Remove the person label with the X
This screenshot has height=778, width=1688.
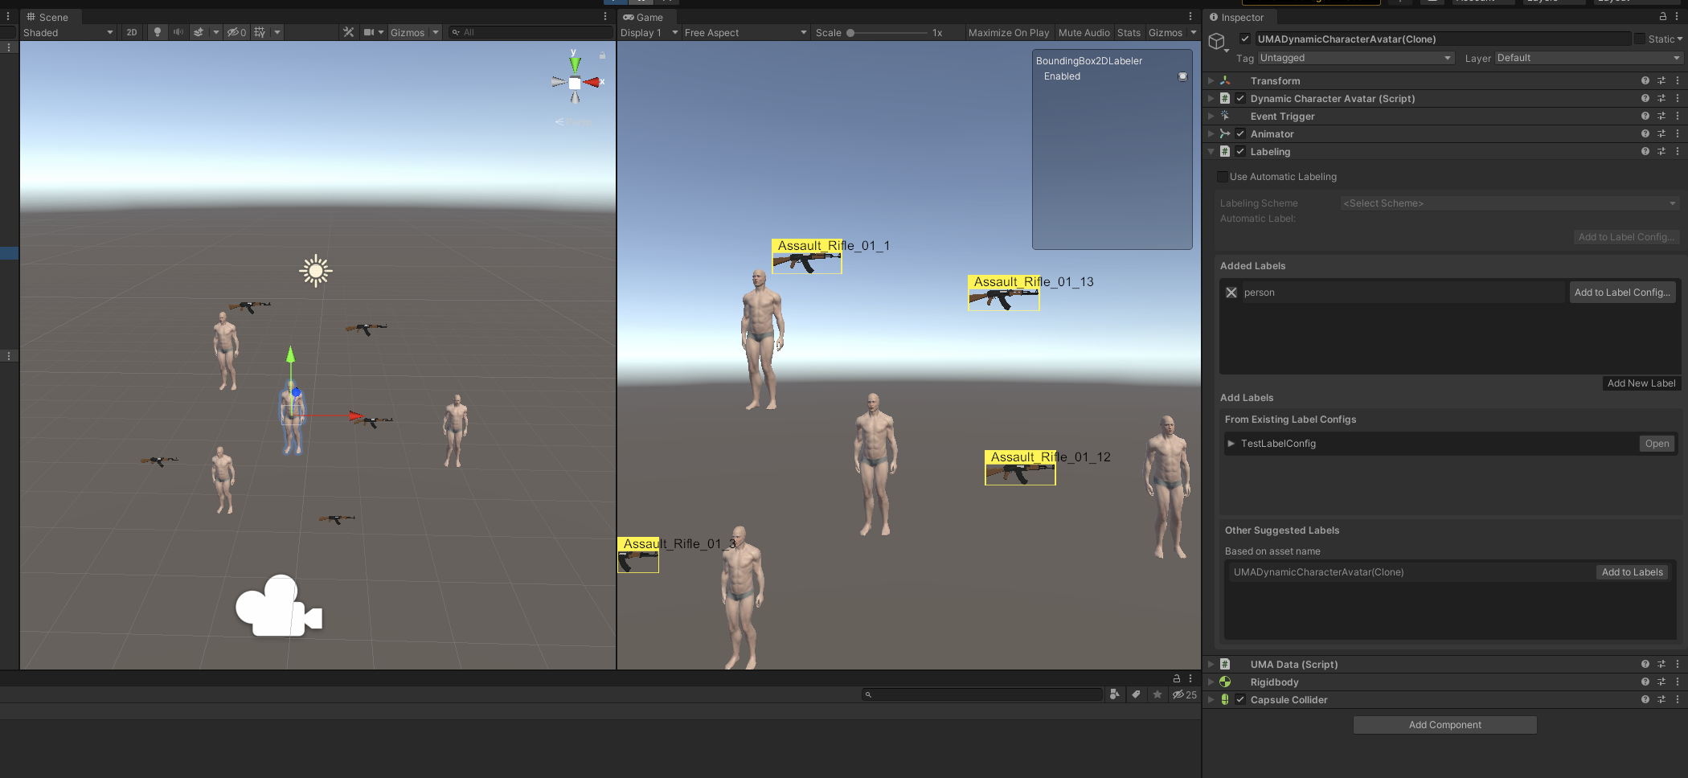(1231, 292)
